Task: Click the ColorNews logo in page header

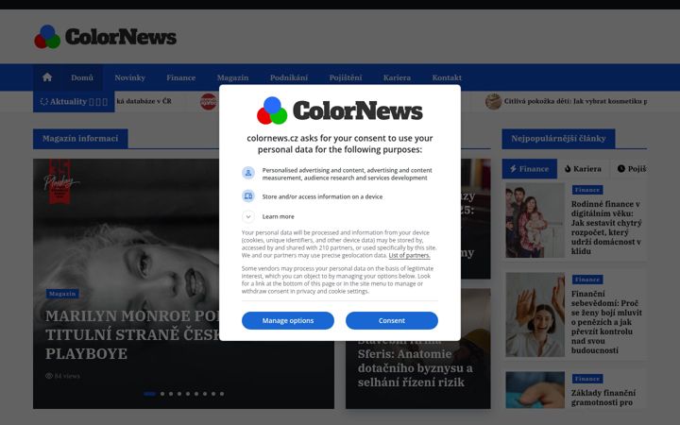Action: click(x=106, y=37)
